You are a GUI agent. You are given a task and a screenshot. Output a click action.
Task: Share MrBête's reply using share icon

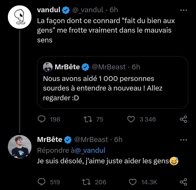click(183, 182)
